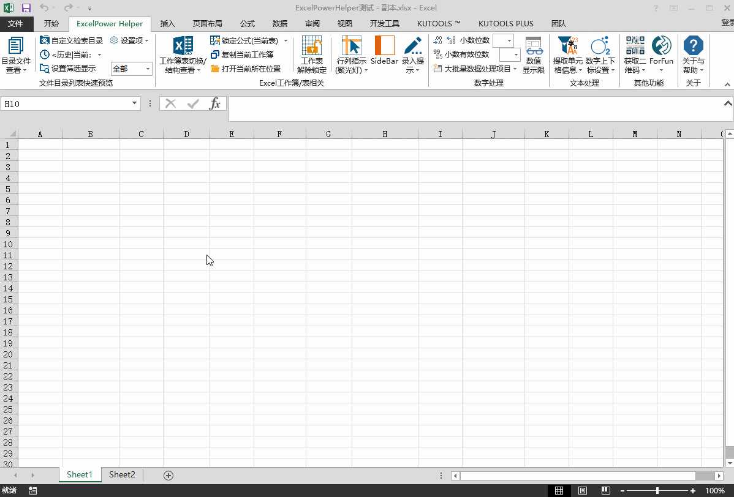Image resolution: width=734 pixels, height=497 pixels.
Task: Switch to the 开发工具 Developer tab
Action: click(x=384, y=23)
